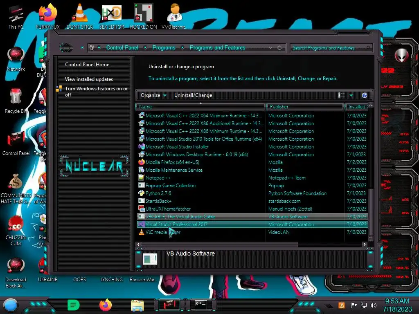Open the Control Panel desktop icon
Viewport: 419px width, 314px height.
pyautogui.click(x=16, y=144)
